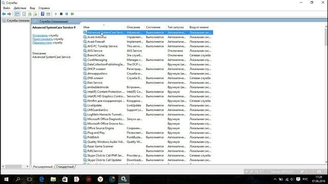328x184 pixels.
Task: Select the LogMeIn Hamachi Tunneling row
Action: pyautogui.click(x=148, y=114)
